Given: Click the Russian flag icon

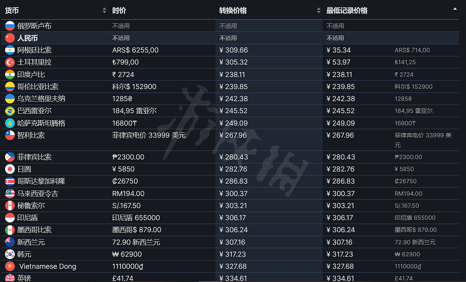Looking at the screenshot, I should 10,26.
